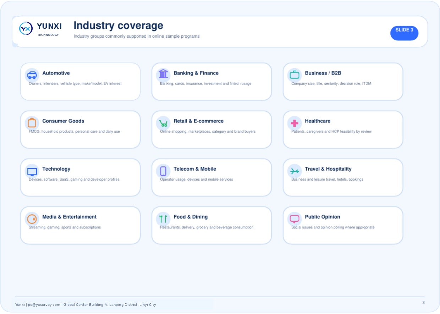This screenshot has width=440, height=314.
Task: Select the Telecom & Mobile heading
Action: coord(195,169)
